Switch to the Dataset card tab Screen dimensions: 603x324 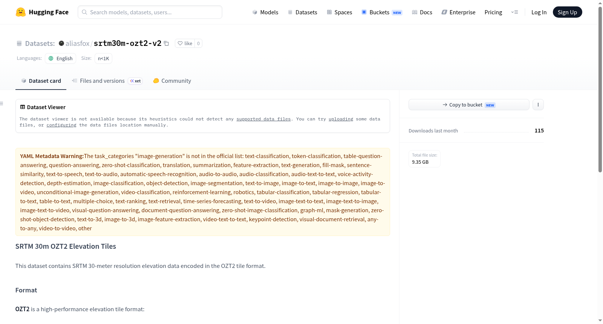click(x=41, y=81)
